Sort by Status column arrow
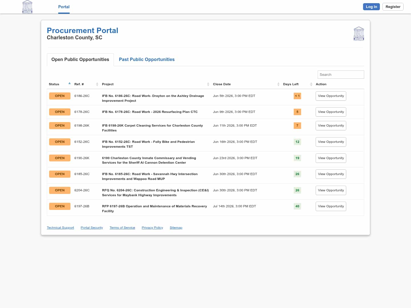 tap(69, 84)
